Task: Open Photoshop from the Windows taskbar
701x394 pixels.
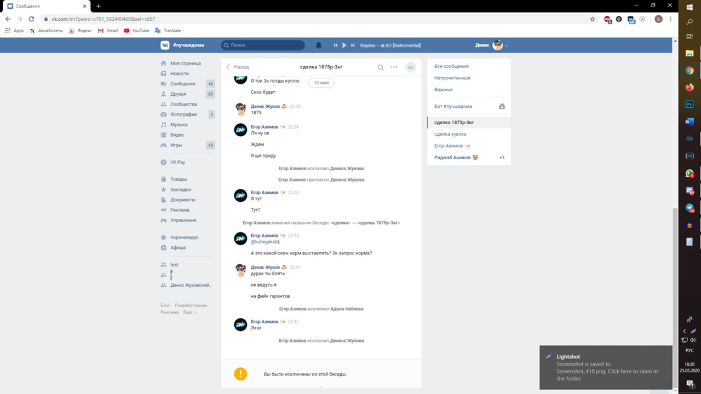Action: [x=689, y=105]
